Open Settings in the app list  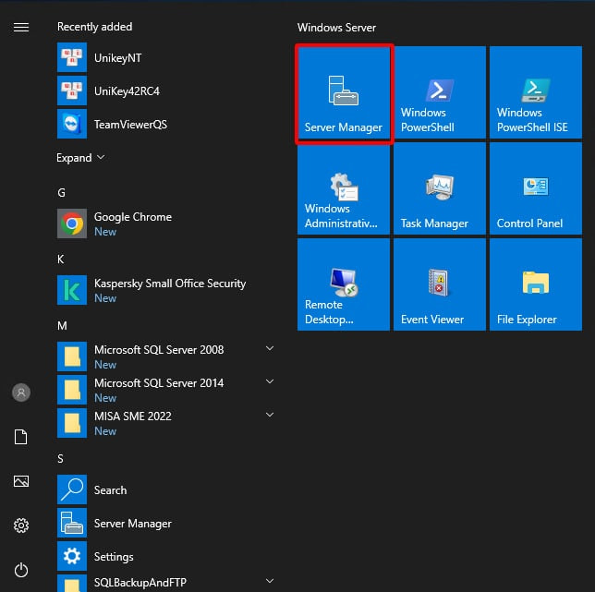(167, 557)
